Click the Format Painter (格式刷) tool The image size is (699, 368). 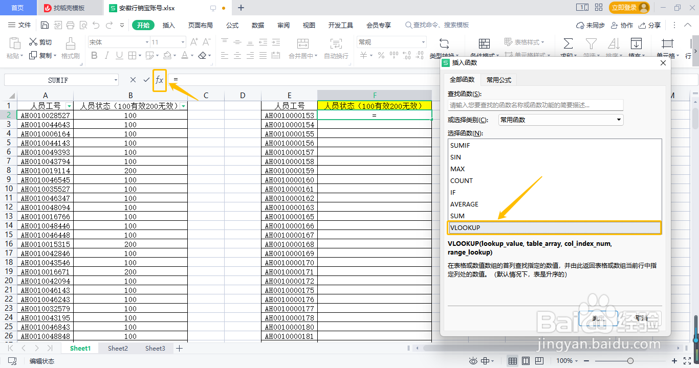71,49
